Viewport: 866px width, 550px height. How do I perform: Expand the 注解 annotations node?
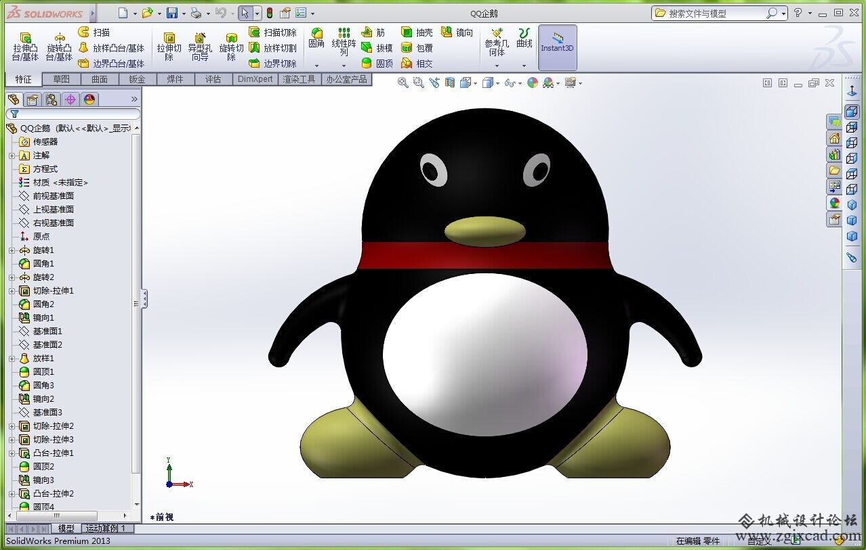[x=12, y=156]
